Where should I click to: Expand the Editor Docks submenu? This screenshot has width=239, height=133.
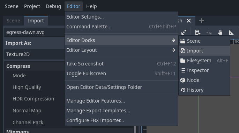(x=121, y=40)
